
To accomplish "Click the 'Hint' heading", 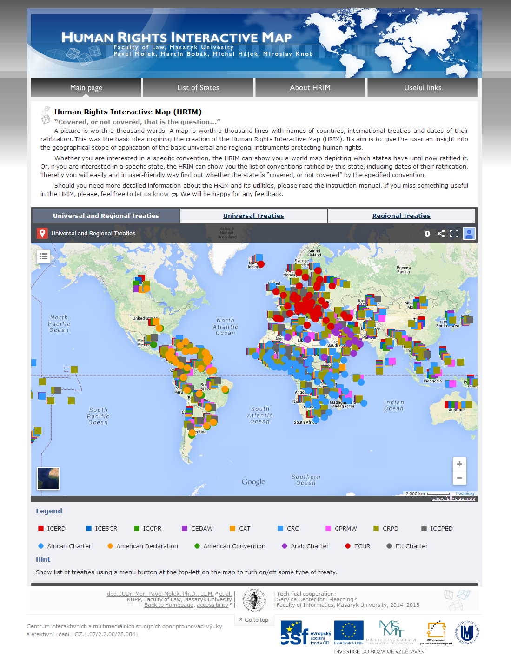I will pyautogui.click(x=43, y=559).
